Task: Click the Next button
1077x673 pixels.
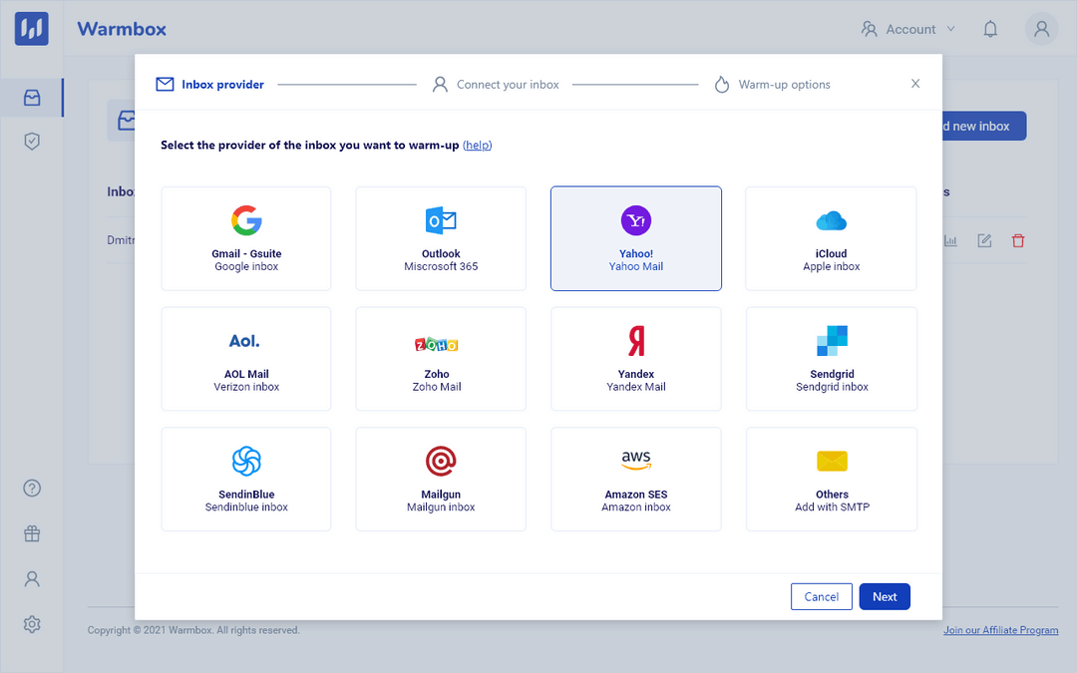Action: tap(885, 596)
